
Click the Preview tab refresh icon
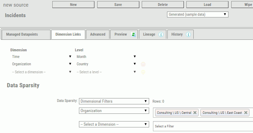coord(133,34)
